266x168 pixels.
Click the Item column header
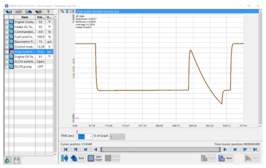point(24,17)
